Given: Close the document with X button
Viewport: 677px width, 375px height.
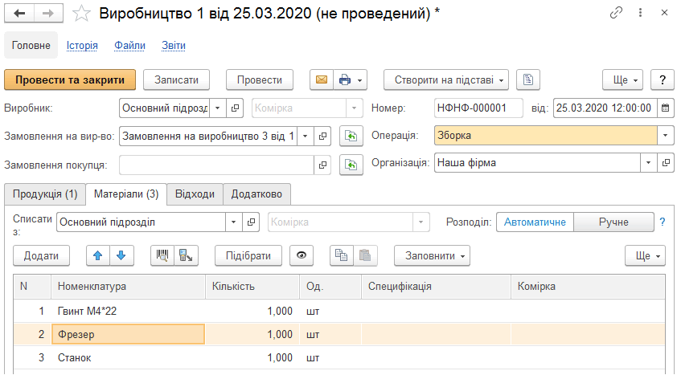Looking at the screenshot, I should pos(664,13).
